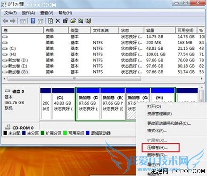
Task: Choose 删除卷(D) in context menu
Action: pos(157,155)
